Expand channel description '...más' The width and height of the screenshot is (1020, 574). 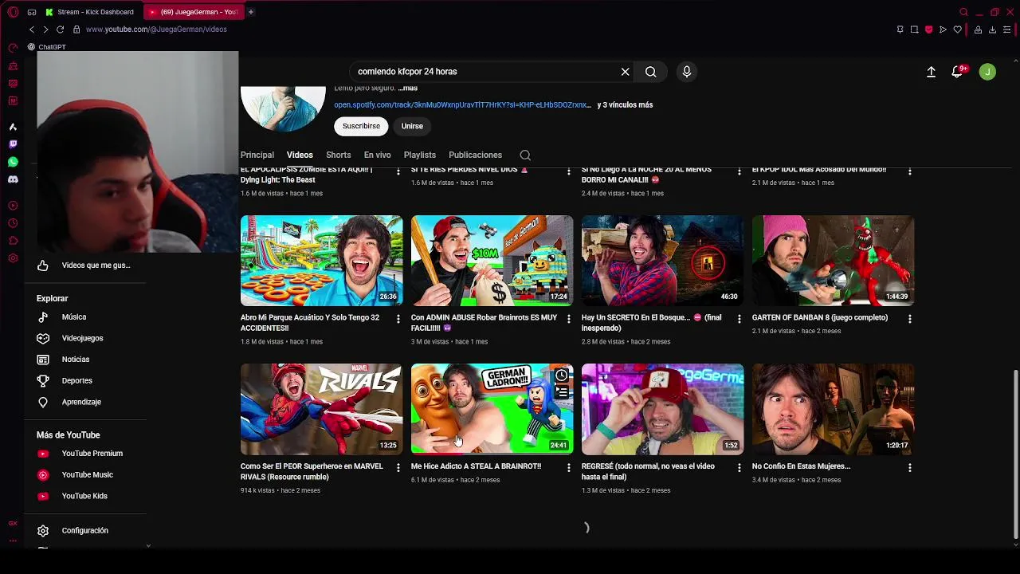(407, 88)
